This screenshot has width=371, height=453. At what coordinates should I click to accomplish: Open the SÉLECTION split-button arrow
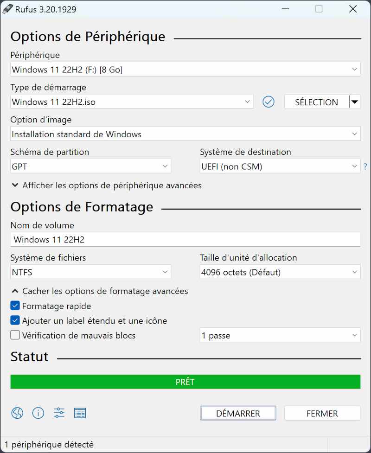point(355,102)
